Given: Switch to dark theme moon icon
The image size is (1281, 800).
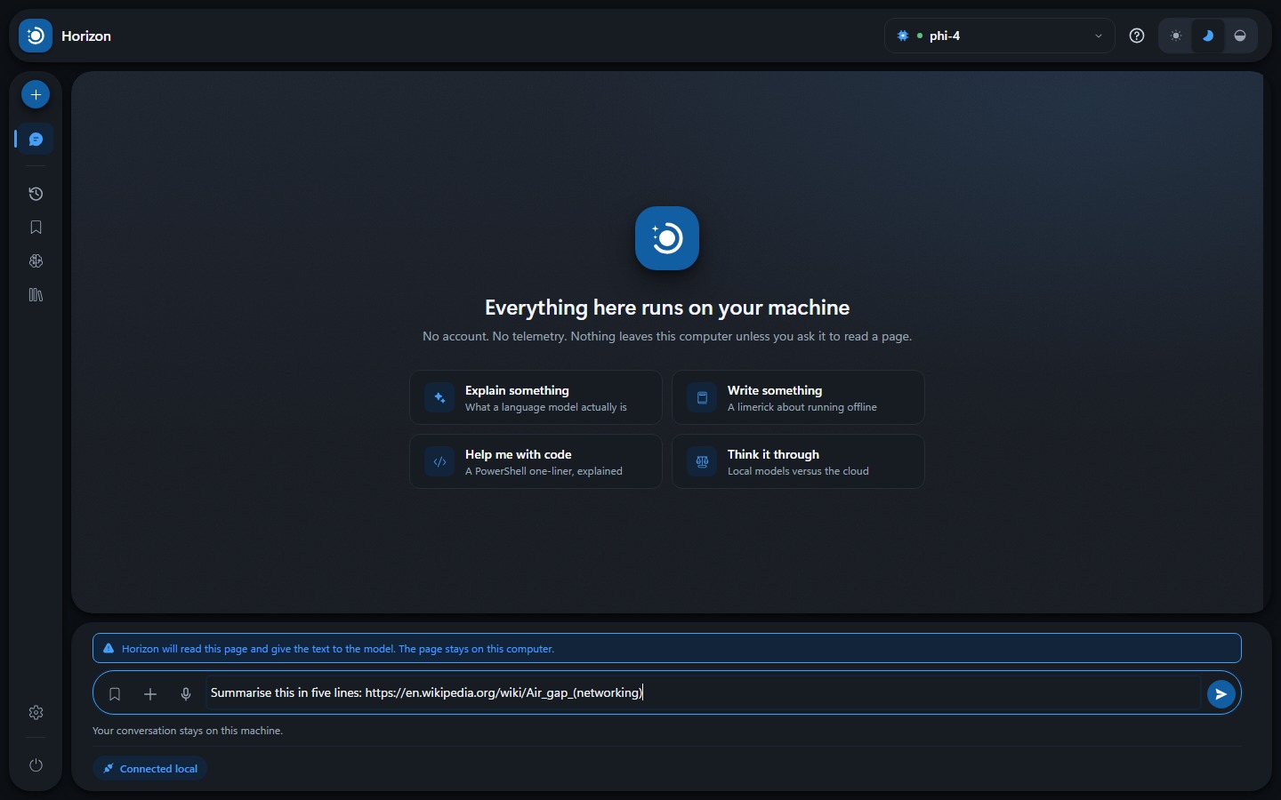Looking at the screenshot, I should [1208, 36].
